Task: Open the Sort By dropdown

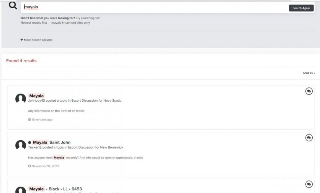Action: point(308,73)
